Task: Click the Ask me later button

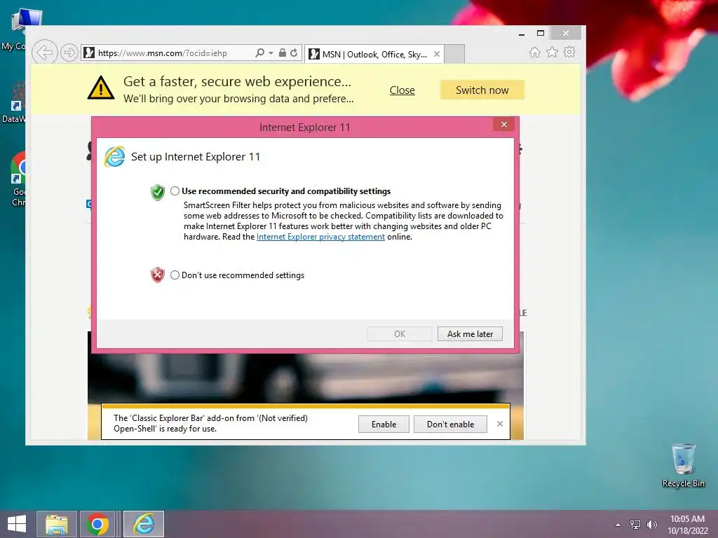Action: click(x=470, y=334)
